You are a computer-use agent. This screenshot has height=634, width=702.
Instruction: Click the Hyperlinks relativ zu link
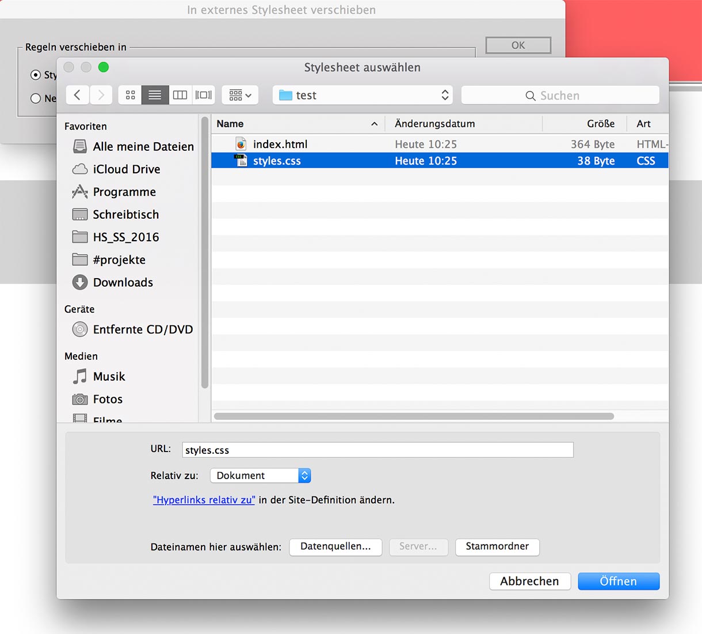click(204, 500)
